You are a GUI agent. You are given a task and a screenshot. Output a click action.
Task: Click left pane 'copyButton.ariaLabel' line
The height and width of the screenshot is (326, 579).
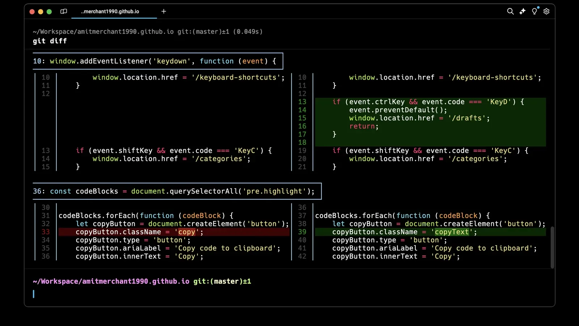pos(178,248)
